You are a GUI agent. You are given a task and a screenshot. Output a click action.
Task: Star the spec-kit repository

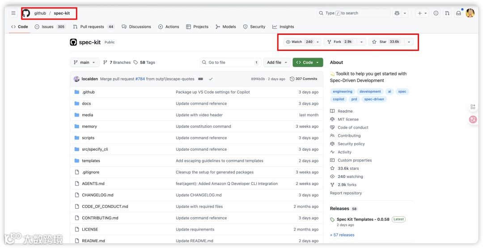(386, 42)
